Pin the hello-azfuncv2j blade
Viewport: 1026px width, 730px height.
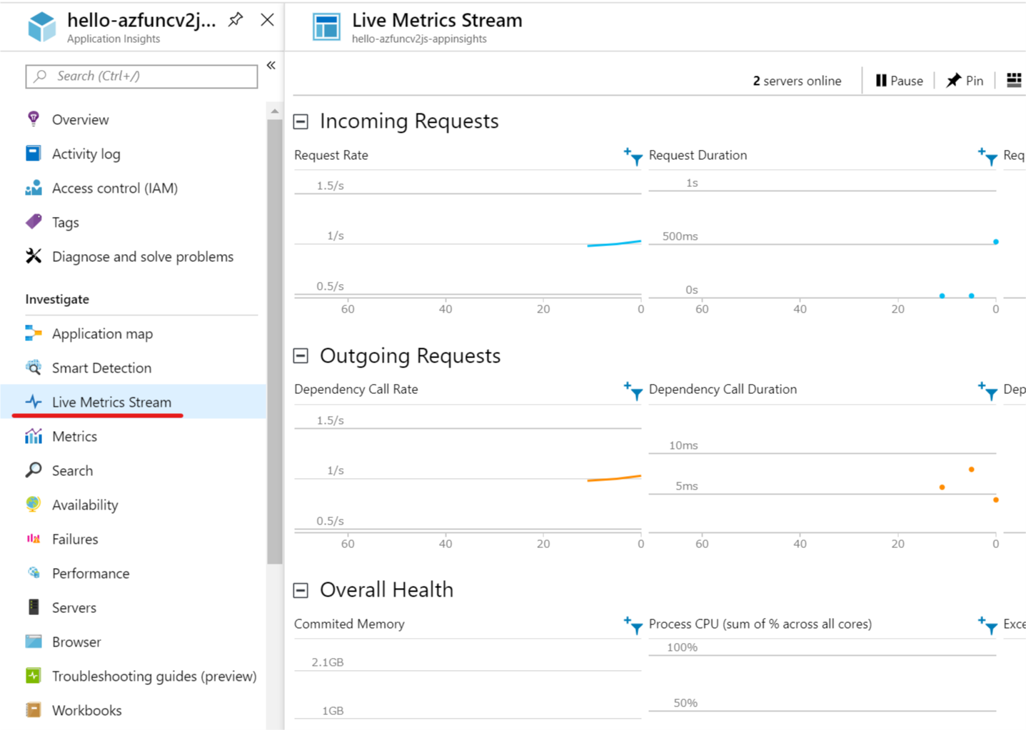[x=235, y=21]
